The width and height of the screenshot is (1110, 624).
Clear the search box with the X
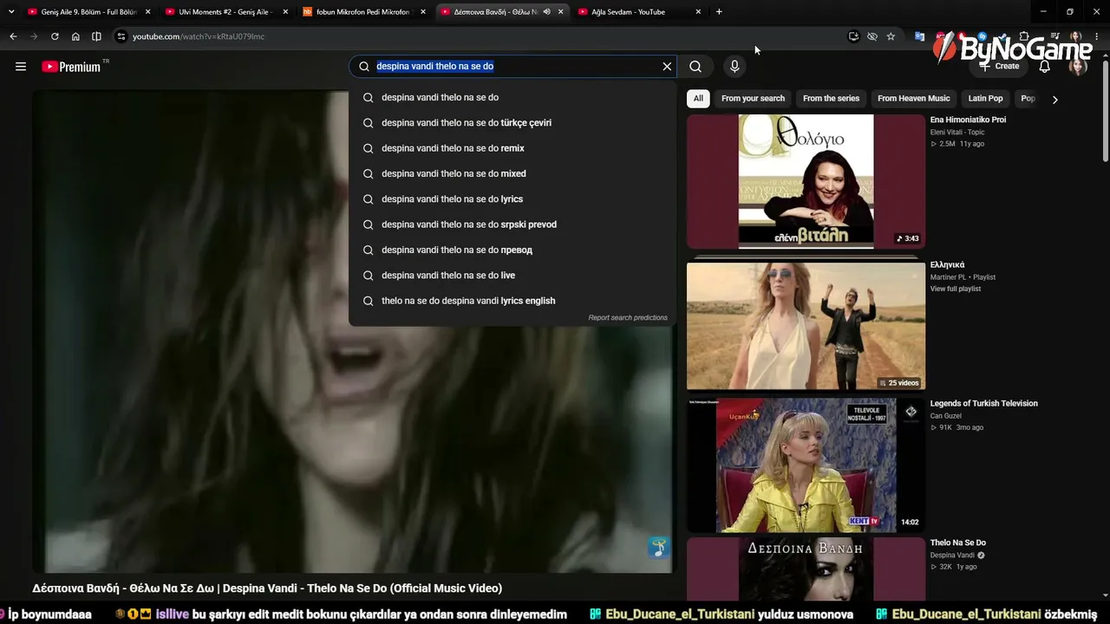(x=667, y=67)
